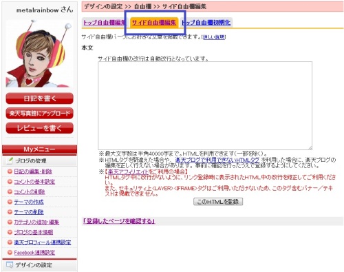Open Facebook連携設定 link

tap(34, 253)
